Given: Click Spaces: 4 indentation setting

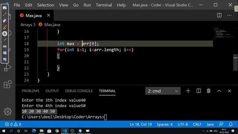Looking at the screenshot, I should point(165,124).
